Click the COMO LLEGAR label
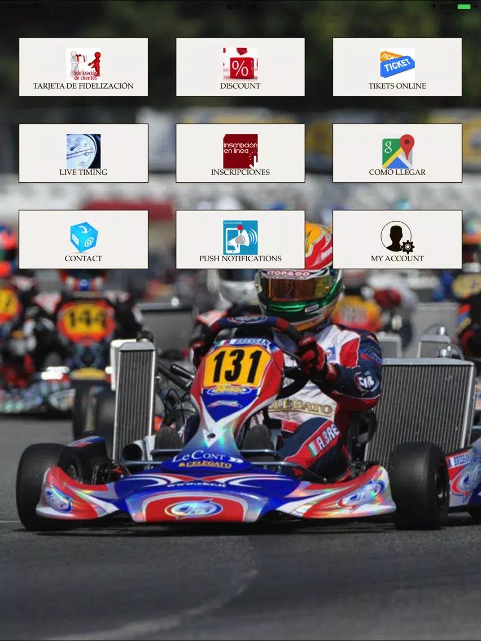This screenshot has height=641, width=481. pos(397,172)
